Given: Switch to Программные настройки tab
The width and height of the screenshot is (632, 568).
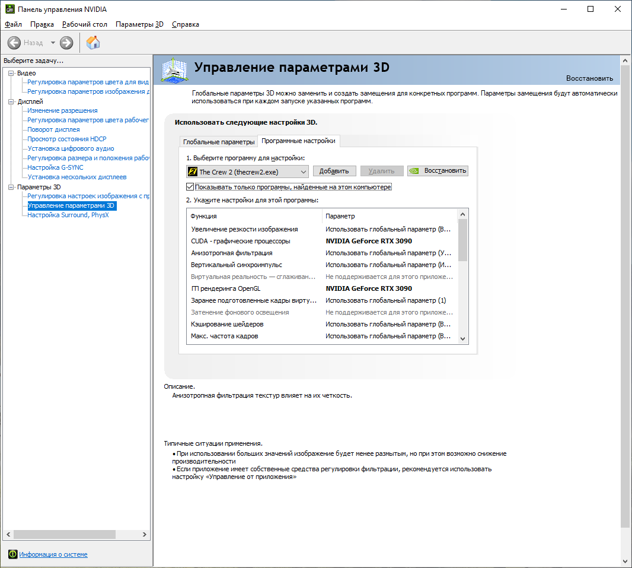Looking at the screenshot, I should click(x=298, y=141).
